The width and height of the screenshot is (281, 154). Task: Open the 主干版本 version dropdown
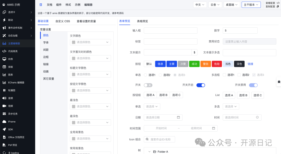click(251, 5)
